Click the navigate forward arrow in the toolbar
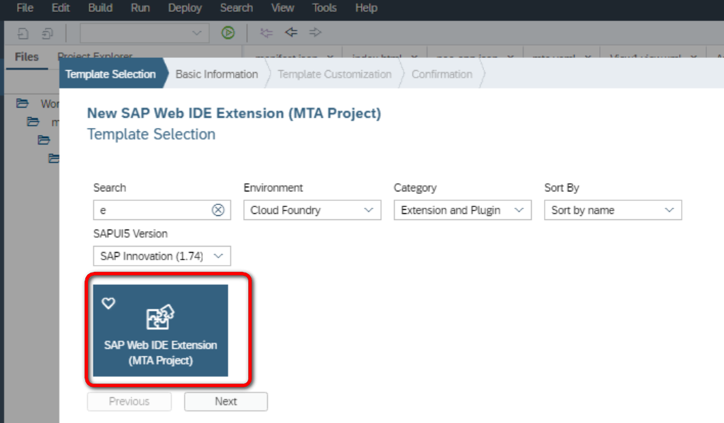This screenshot has width=724, height=423. (315, 32)
